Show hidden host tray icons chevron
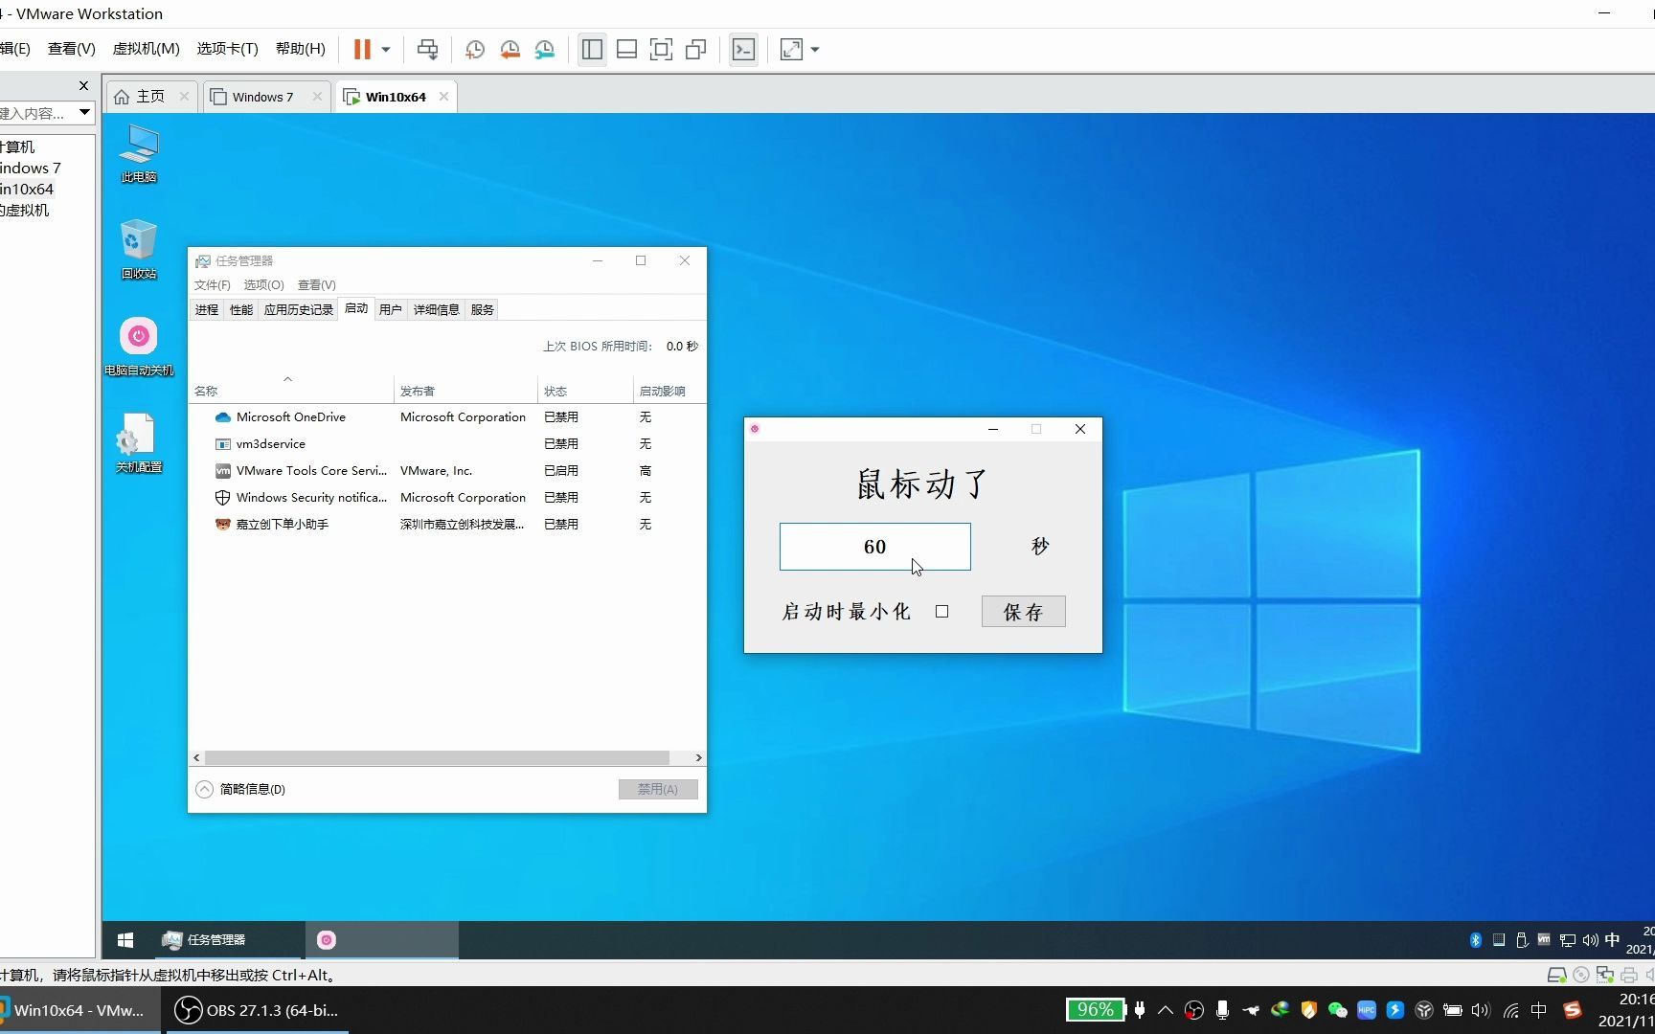The height and width of the screenshot is (1034, 1655). 1166,1010
